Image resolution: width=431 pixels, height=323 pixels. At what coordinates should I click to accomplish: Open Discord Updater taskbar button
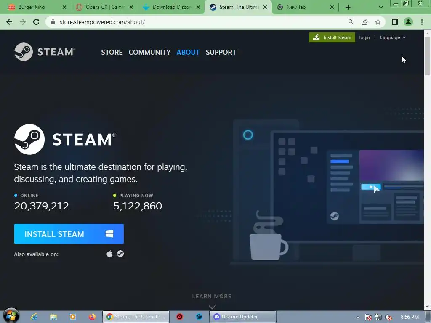coord(243,317)
